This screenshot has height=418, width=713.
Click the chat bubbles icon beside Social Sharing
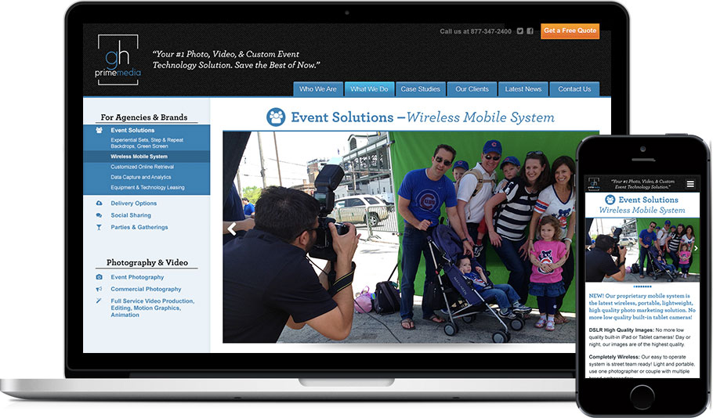[99, 215]
